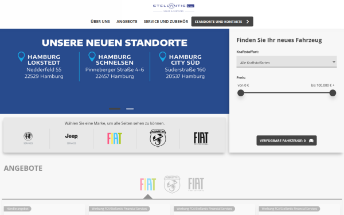Switch to the Fiat Professional offers tab

[196, 184]
